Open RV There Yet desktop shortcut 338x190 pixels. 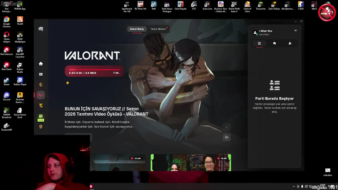140,6
